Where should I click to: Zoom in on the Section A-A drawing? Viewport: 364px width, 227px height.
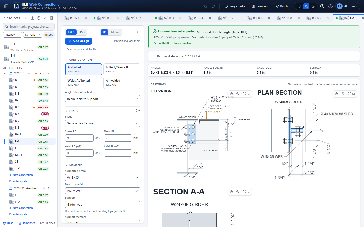click(232, 192)
